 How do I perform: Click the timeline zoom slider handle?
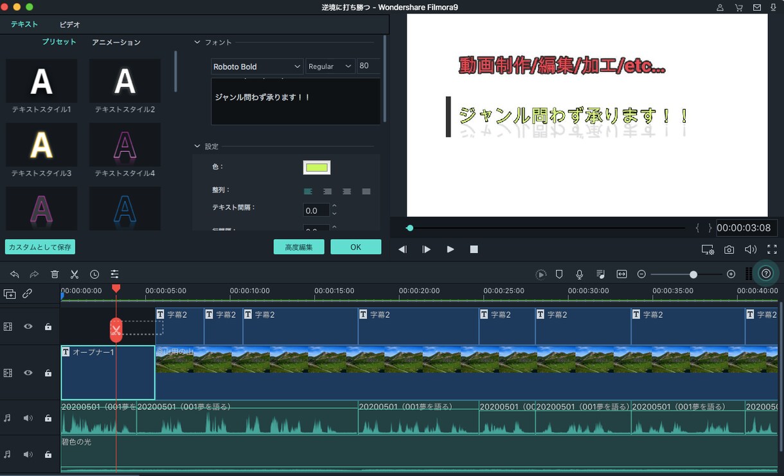pos(693,274)
